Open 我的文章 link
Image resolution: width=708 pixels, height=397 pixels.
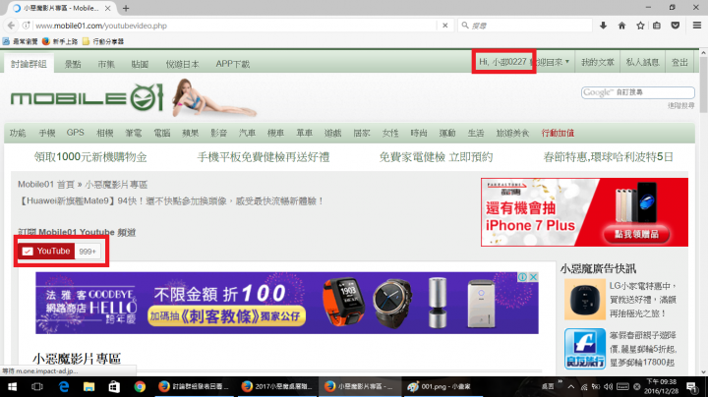point(598,62)
